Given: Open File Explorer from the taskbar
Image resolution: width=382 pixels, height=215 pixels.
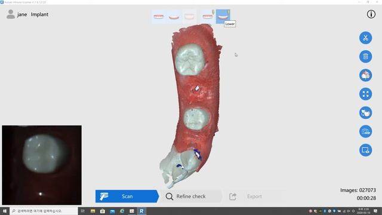Looking at the screenshot, I should 93,211.
